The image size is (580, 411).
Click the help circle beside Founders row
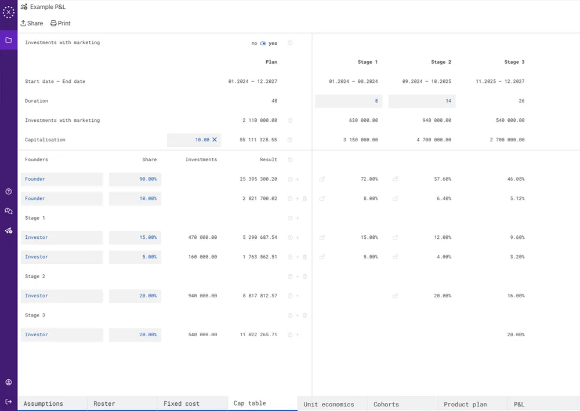[290, 159]
